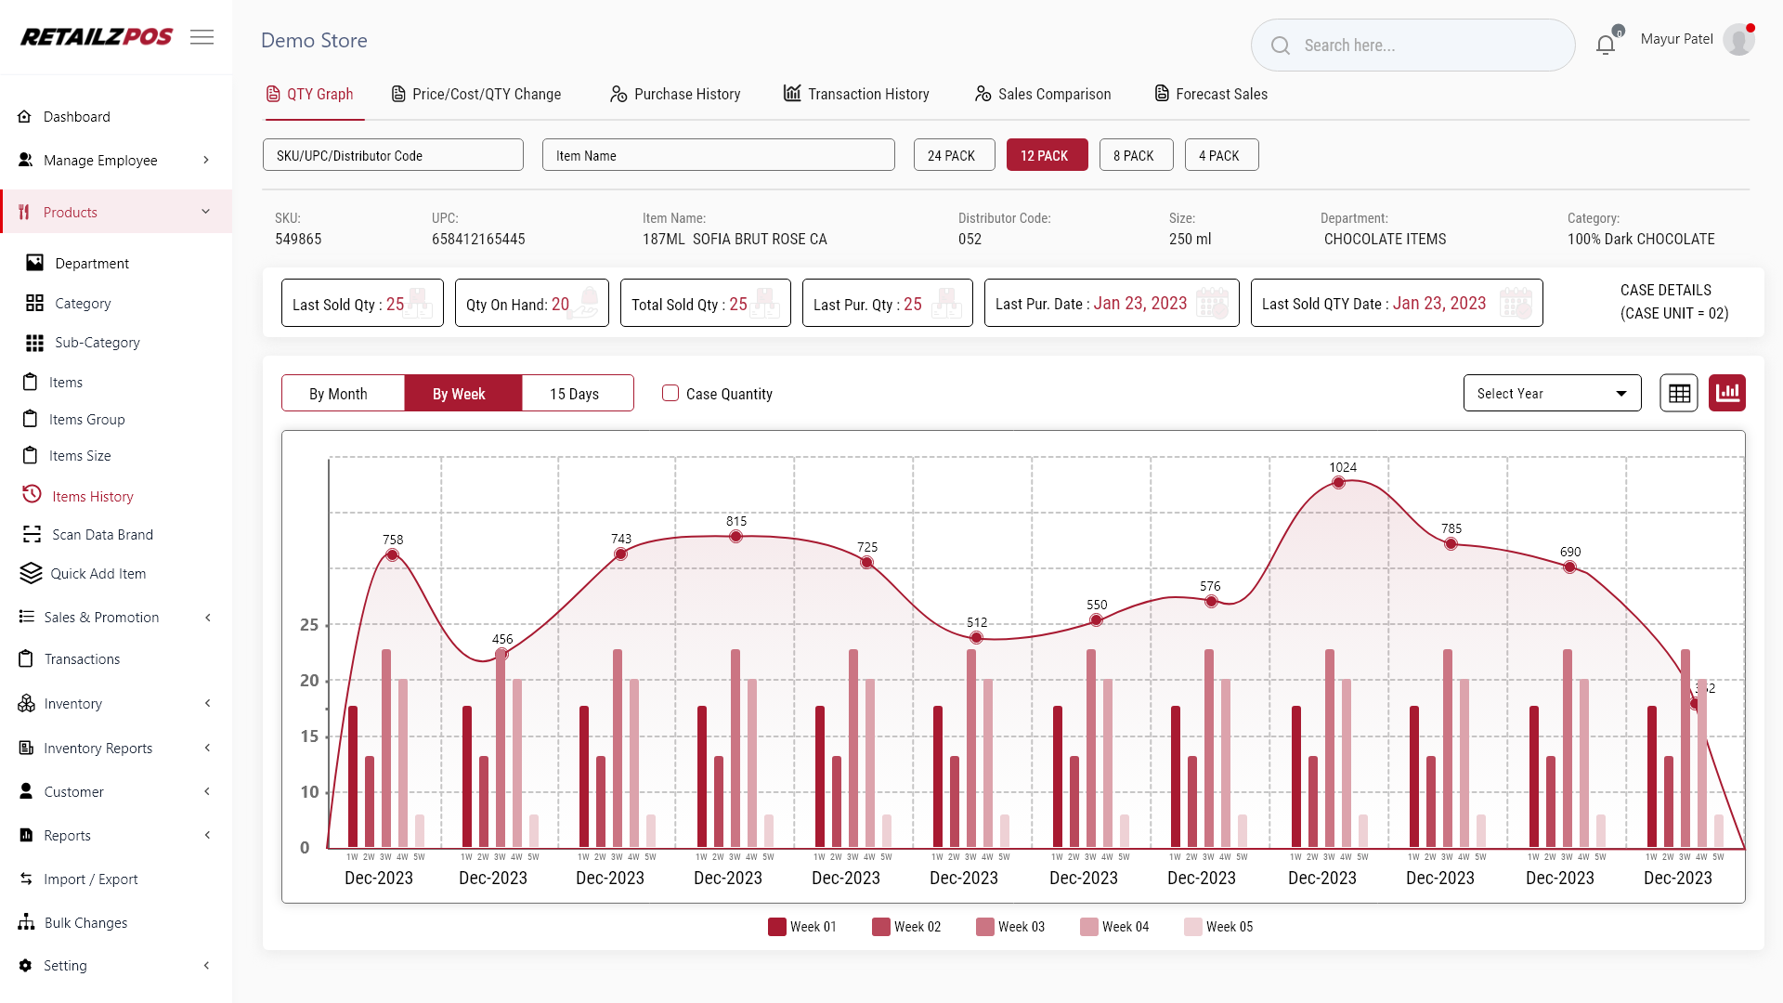Click the search magnifier icon
The image size is (1783, 1003).
(1281, 46)
